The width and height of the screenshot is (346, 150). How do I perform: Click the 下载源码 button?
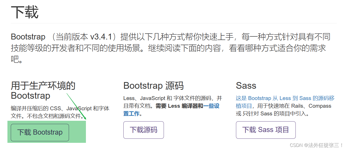[x=143, y=130]
